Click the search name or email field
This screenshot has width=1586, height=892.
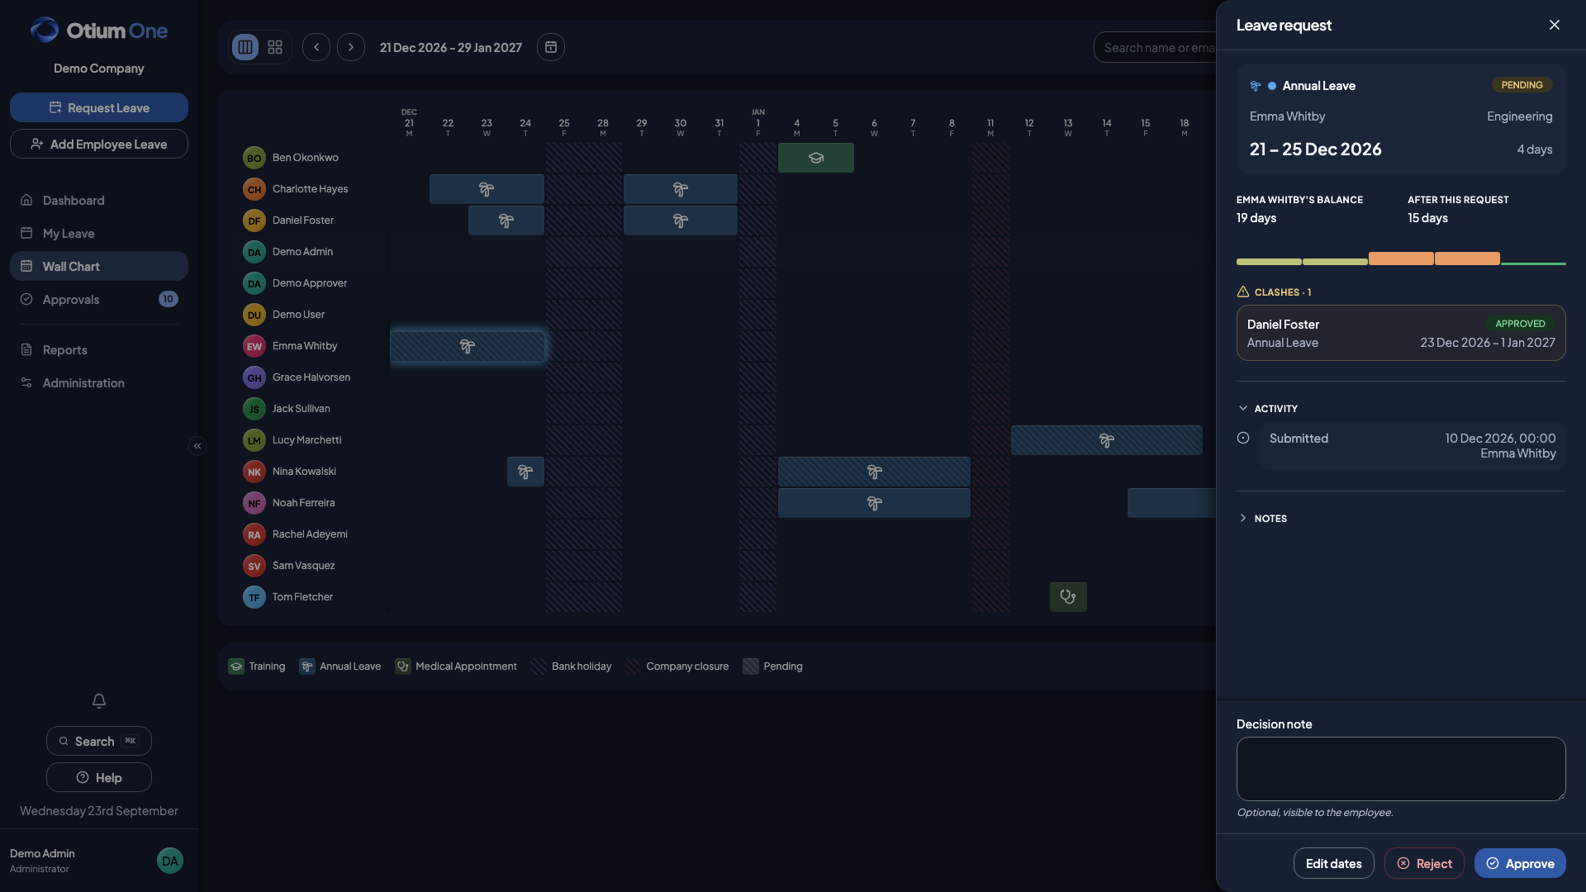point(1156,47)
